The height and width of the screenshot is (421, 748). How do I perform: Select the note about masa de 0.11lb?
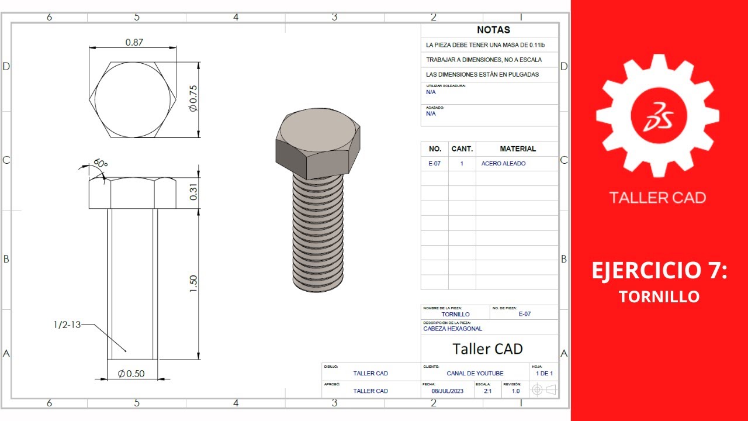[486, 44]
